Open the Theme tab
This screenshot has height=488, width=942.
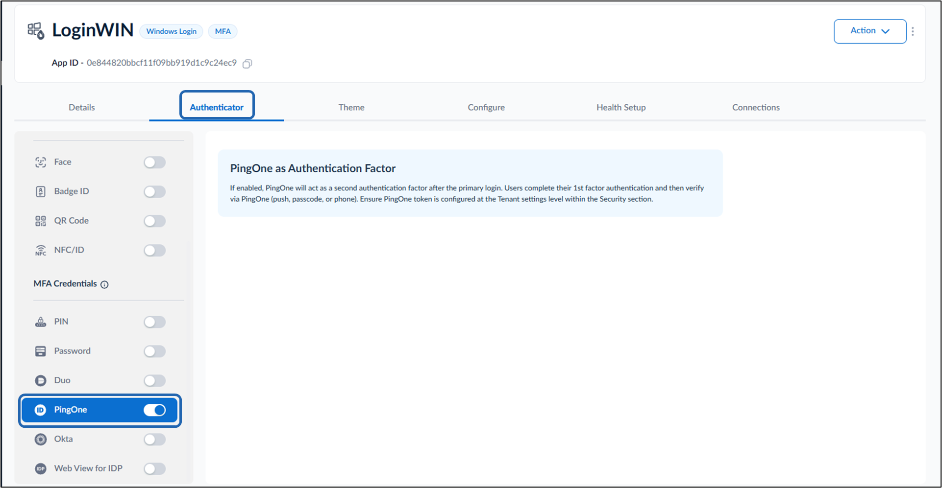tap(351, 107)
